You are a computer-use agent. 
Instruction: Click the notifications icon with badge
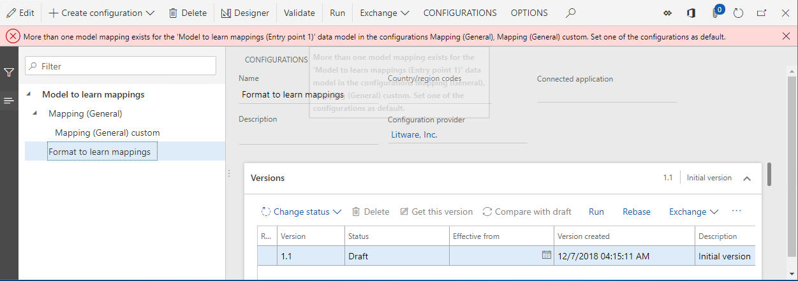click(x=717, y=13)
